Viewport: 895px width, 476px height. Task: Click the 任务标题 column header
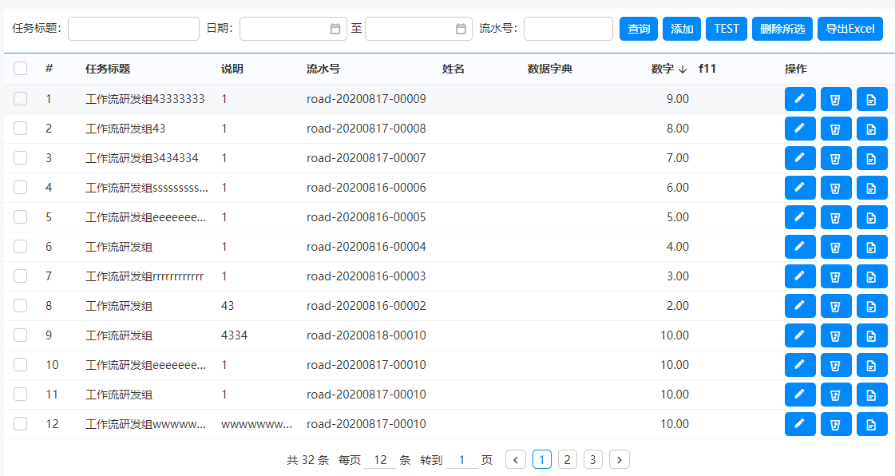pos(108,69)
